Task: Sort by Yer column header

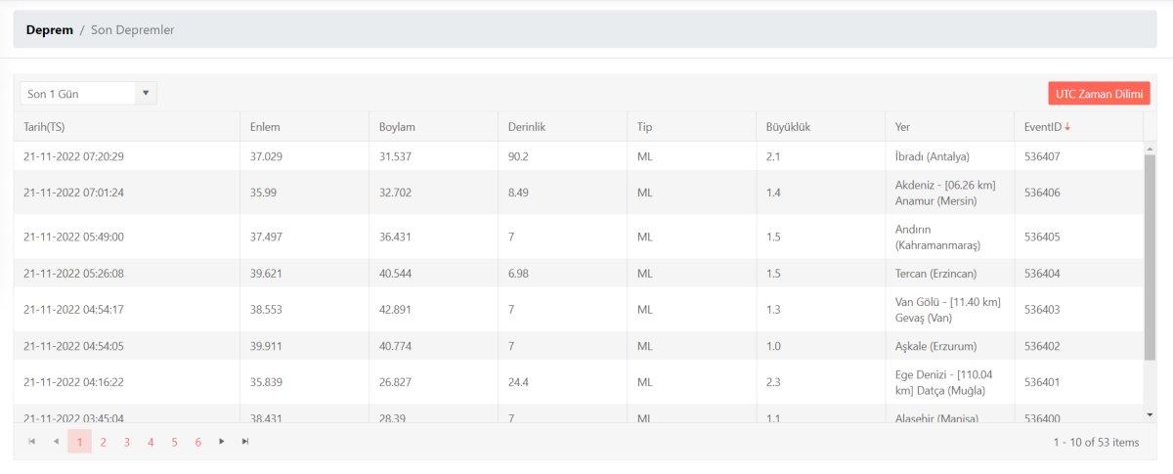Action: click(902, 127)
